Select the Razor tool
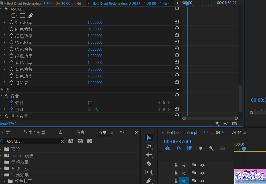The image size is (266, 184). coord(149,164)
